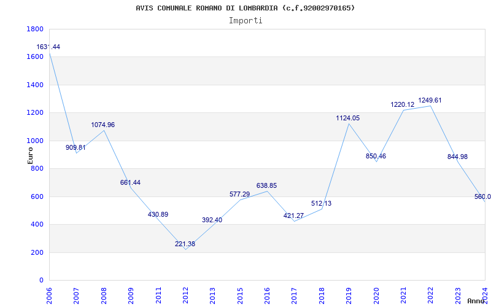Viewport: 491px width, 307px height.
Task: Click the 2022 year label
Action: coord(431,296)
